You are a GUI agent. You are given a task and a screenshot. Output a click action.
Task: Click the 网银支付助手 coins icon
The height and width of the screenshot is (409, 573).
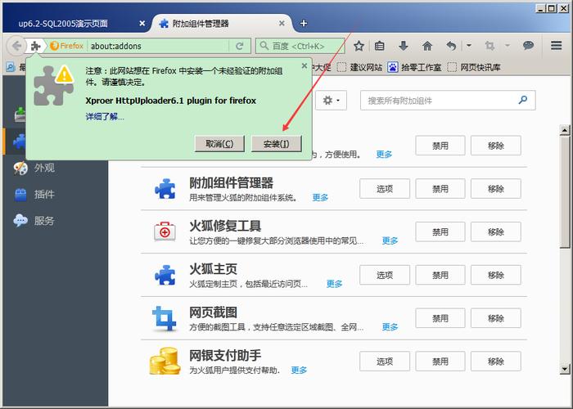pos(165,361)
